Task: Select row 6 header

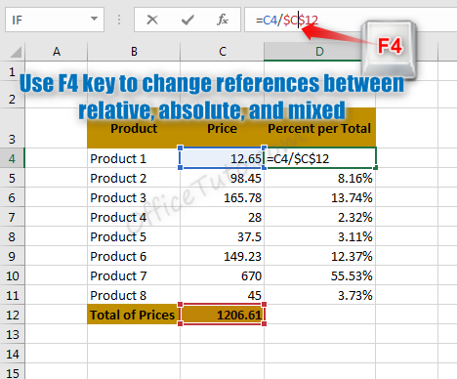Action: (12, 197)
